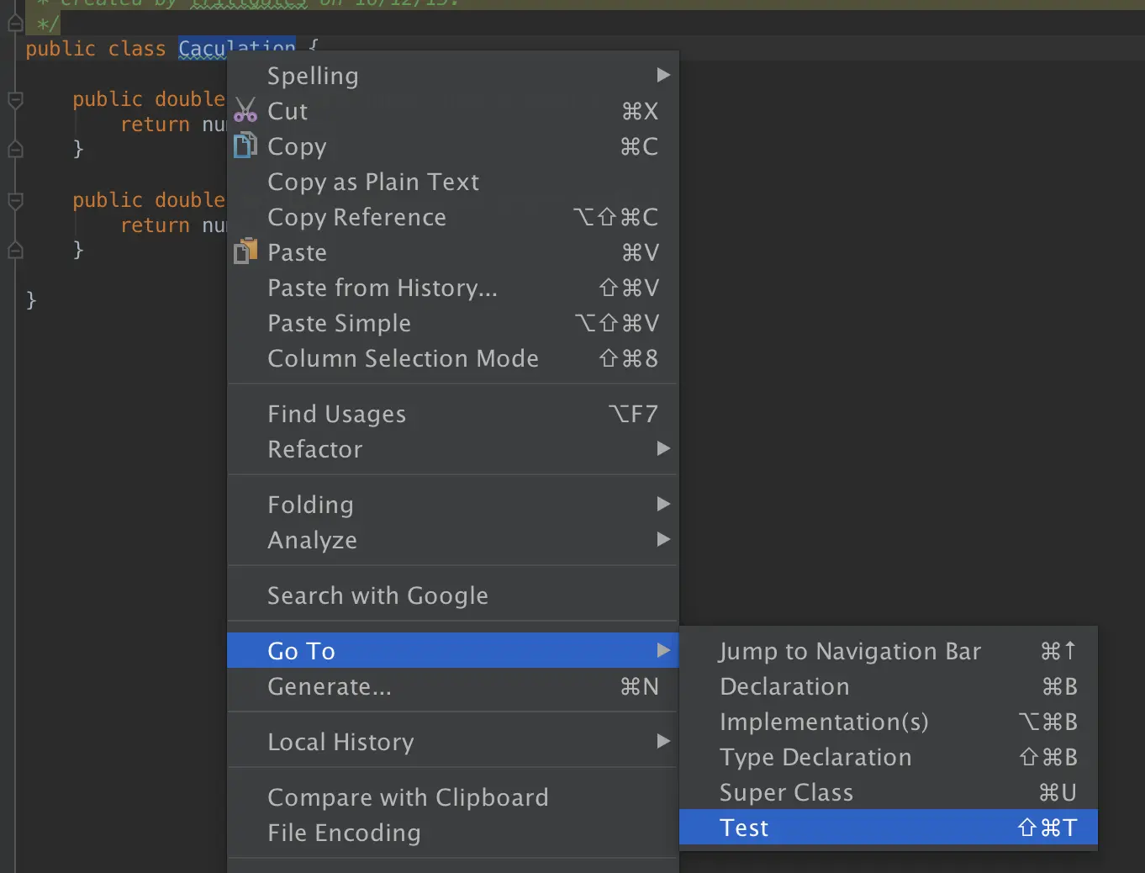This screenshot has height=873, width=1145.
Task: Select Test in Go To submenu
Action: pyautogui.click(x=889, y=828)
